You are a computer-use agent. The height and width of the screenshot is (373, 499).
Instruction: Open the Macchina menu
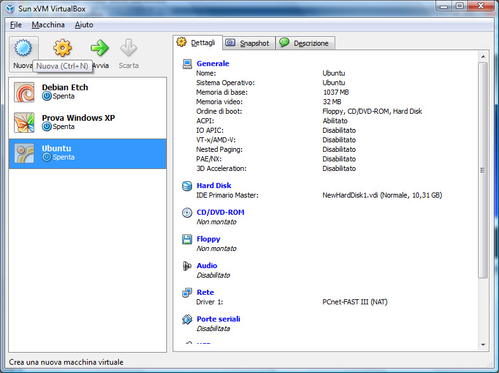(x=48, y=25)
